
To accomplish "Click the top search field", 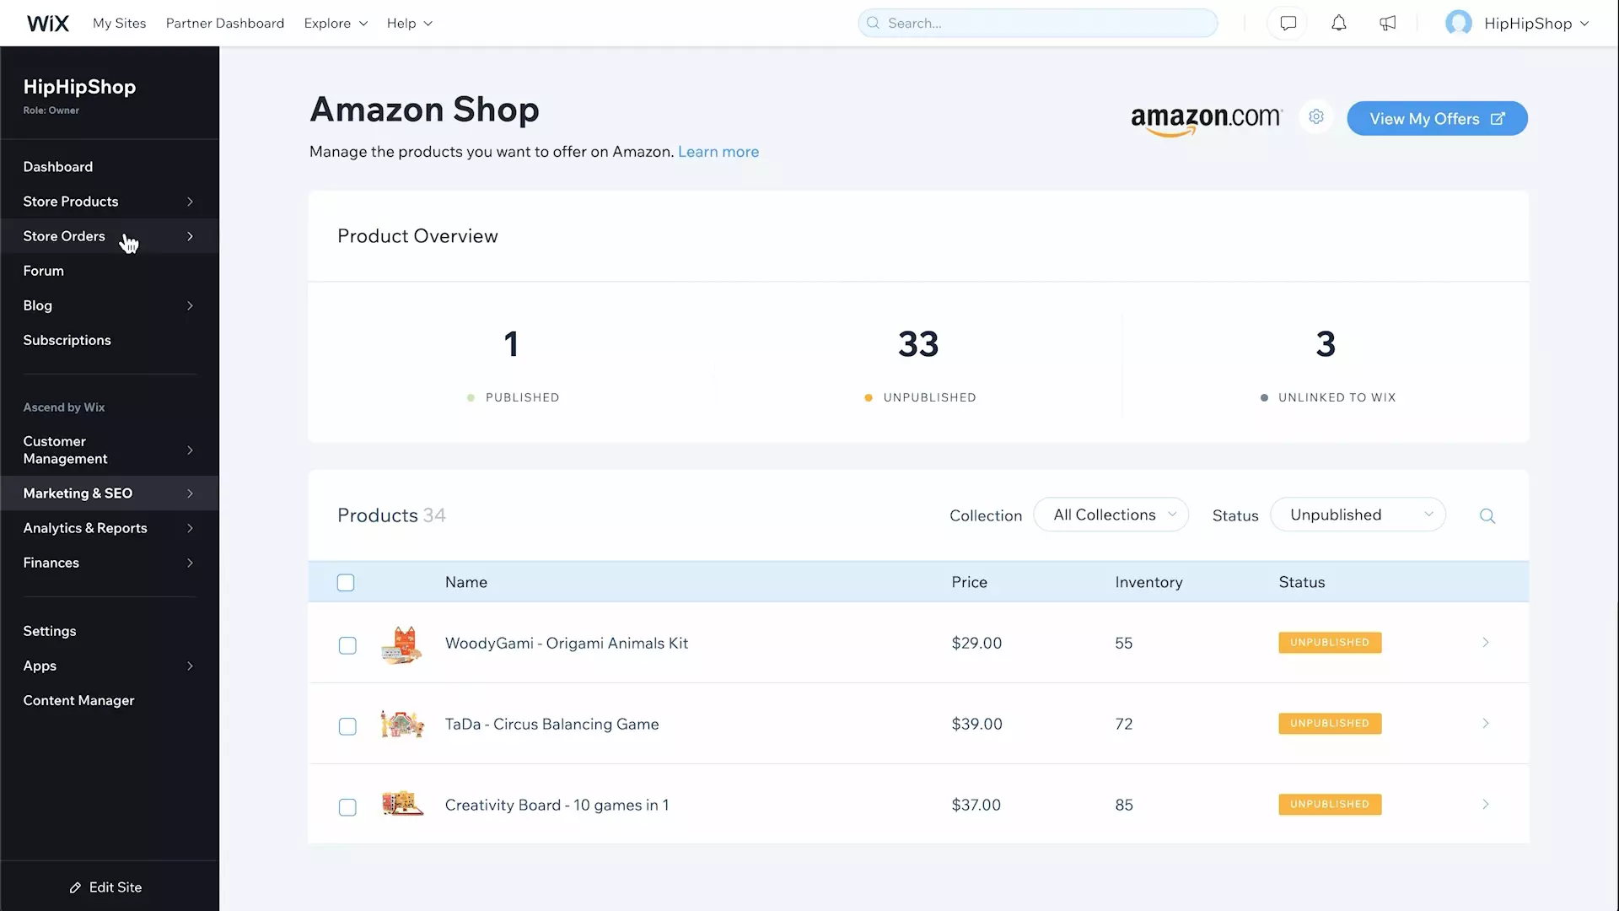I will 1037,24.
